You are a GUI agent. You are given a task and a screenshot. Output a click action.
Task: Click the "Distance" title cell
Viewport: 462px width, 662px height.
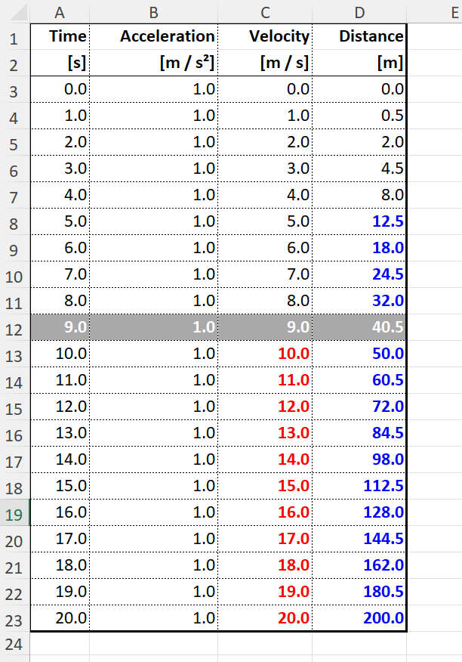(x=359, y=36)
